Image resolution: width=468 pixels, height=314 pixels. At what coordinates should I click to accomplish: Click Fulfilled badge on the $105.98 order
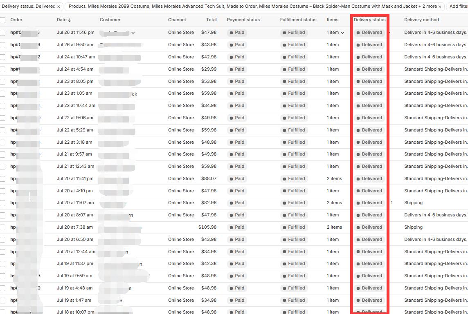tap(293, 227)
